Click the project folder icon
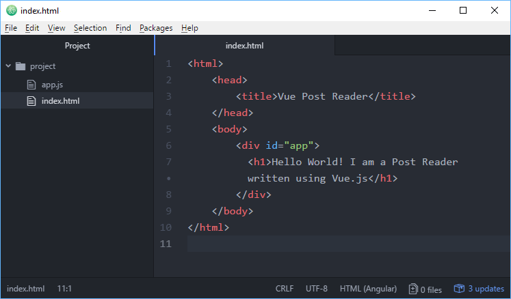The image size is (511, 299). click(21, 66)
